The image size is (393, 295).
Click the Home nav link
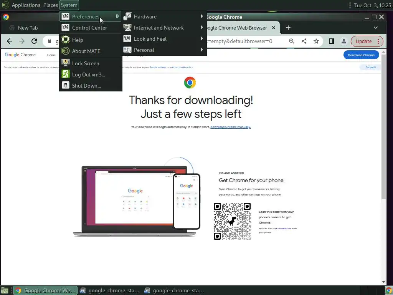coord(51,55)
